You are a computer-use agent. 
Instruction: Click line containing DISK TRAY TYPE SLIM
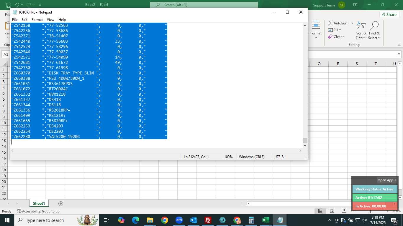pos(89,73)
